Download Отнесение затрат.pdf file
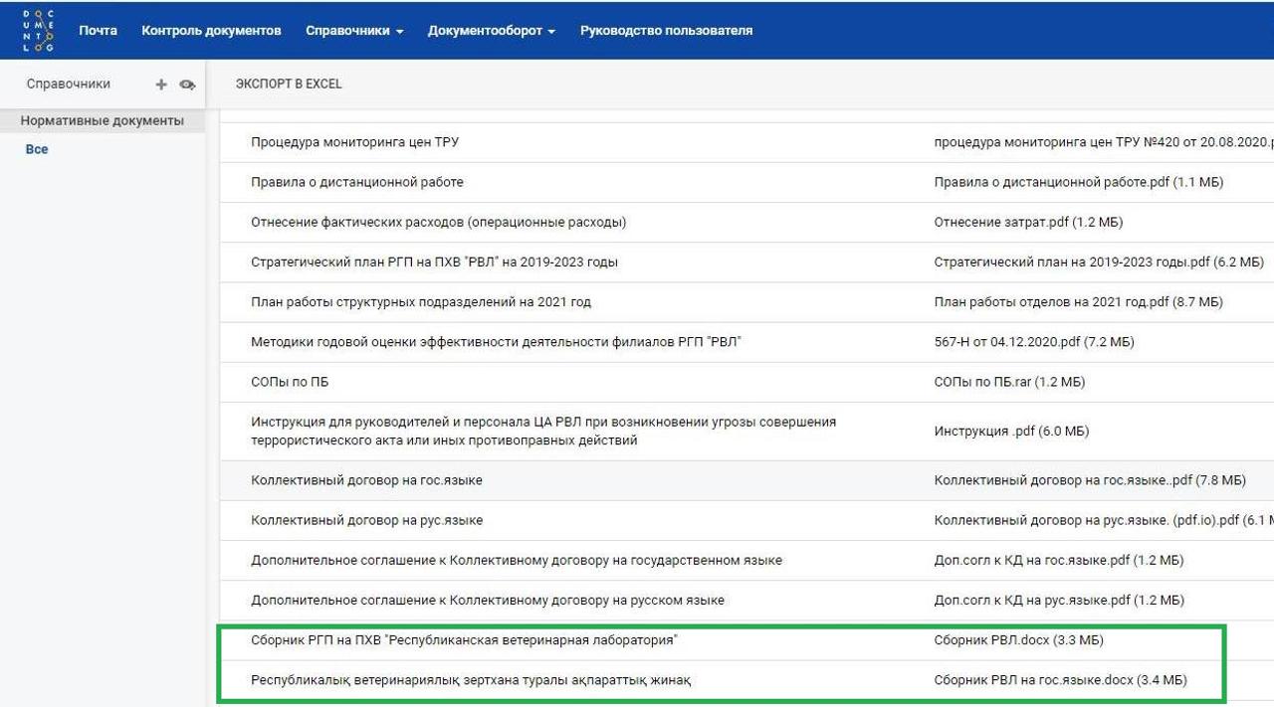 (x=1028, y=222)
